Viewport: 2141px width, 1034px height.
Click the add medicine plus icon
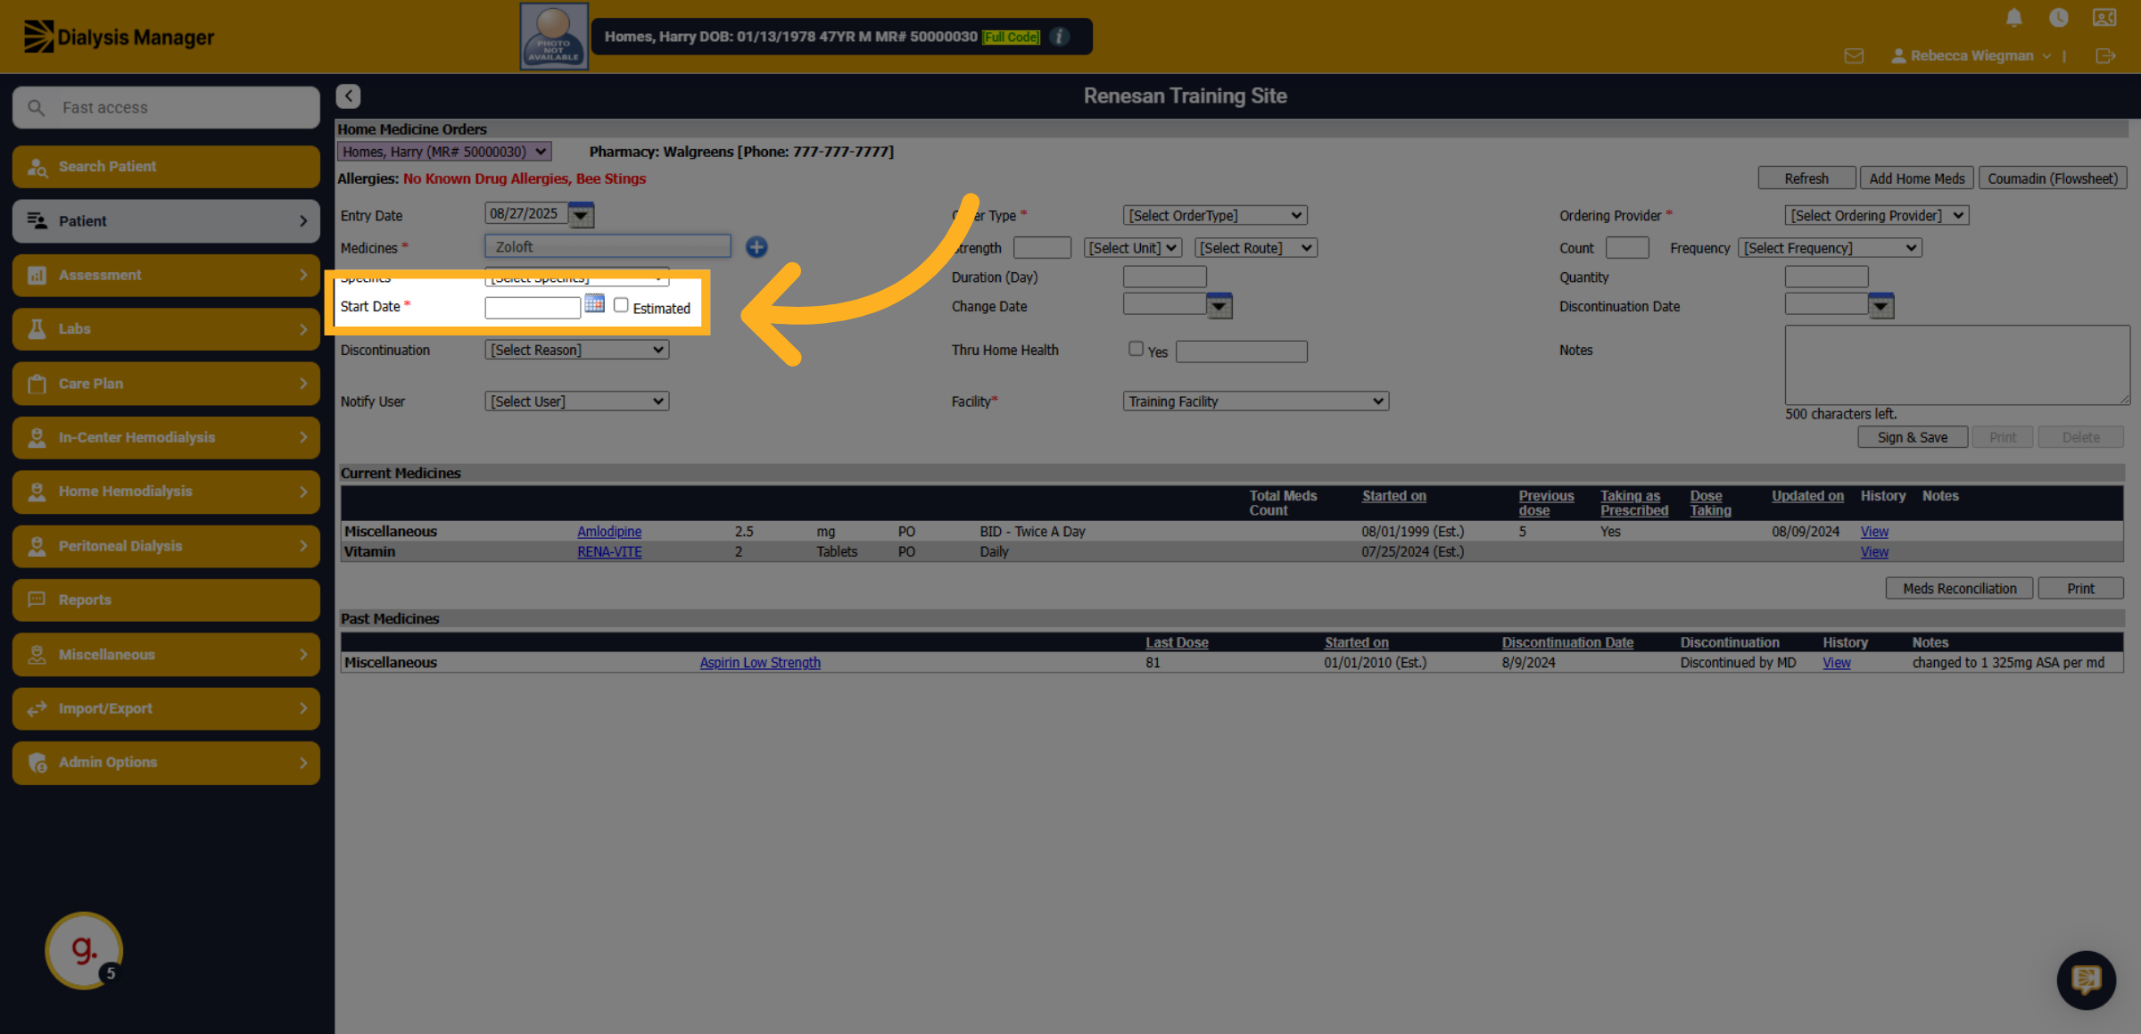click(756, 247)
